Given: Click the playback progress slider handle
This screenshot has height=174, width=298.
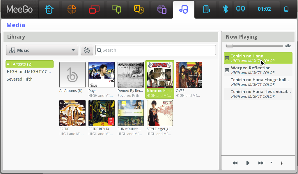Looking at the screenshot, I should click(229, 46).
